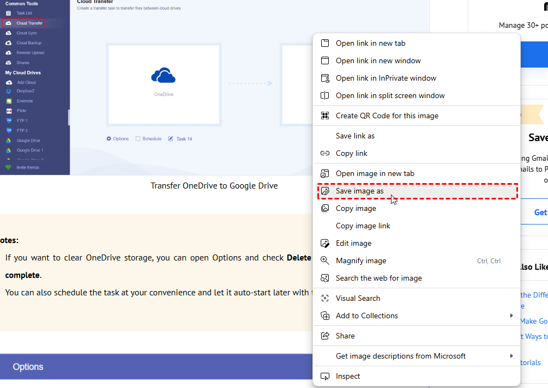This screenshot has width=548, height=388.
Task: Click caption Transfer OneDrive to Google Drive
Action: 214,186
